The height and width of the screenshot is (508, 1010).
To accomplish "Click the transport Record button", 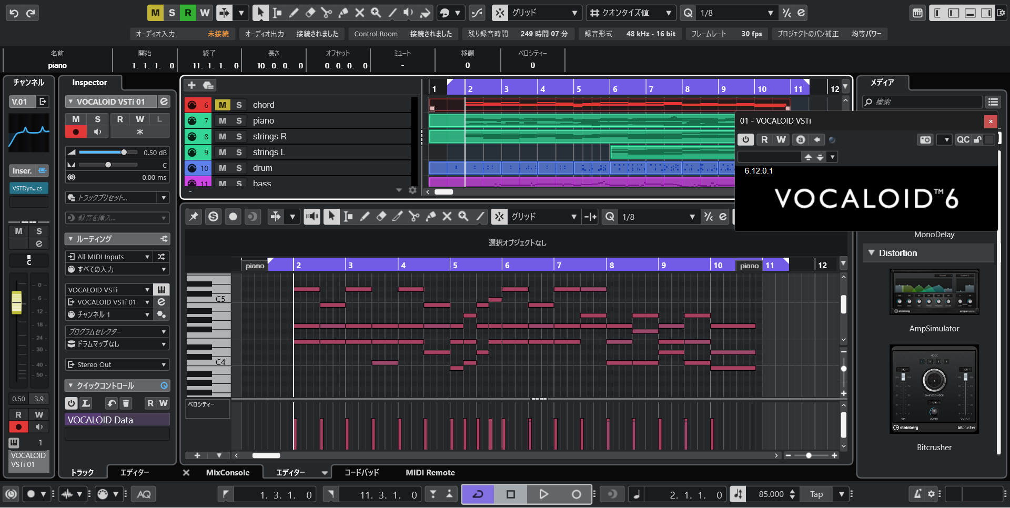I will [576, 494].
